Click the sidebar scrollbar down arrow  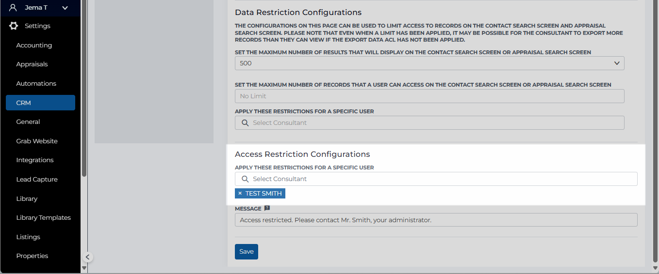click(84, 267)
